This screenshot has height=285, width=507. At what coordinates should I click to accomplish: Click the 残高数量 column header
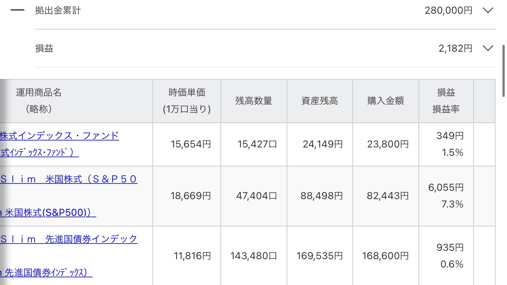pyautogui.click(x=253, y=101)
